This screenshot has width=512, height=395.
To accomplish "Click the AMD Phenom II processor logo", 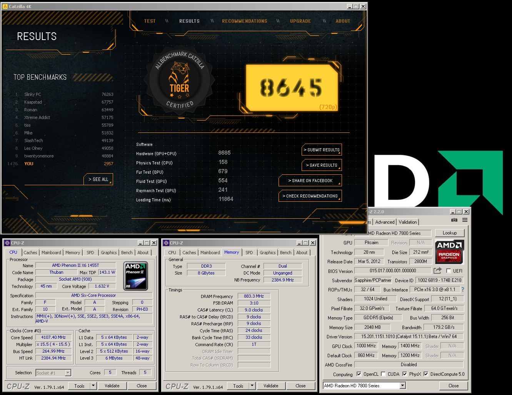I will (136, 276).
